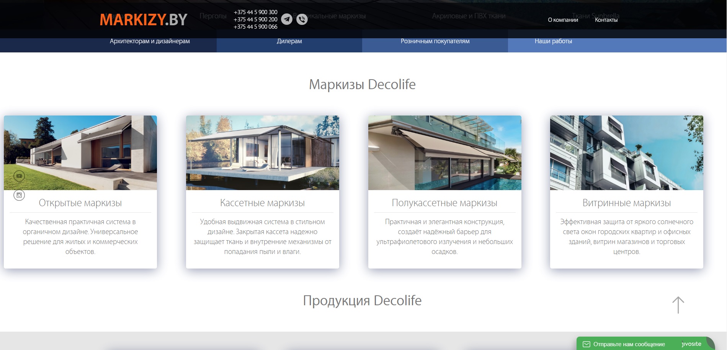Click the scroll-to-top arrow

pyautogui.click(x=678, y=305)
